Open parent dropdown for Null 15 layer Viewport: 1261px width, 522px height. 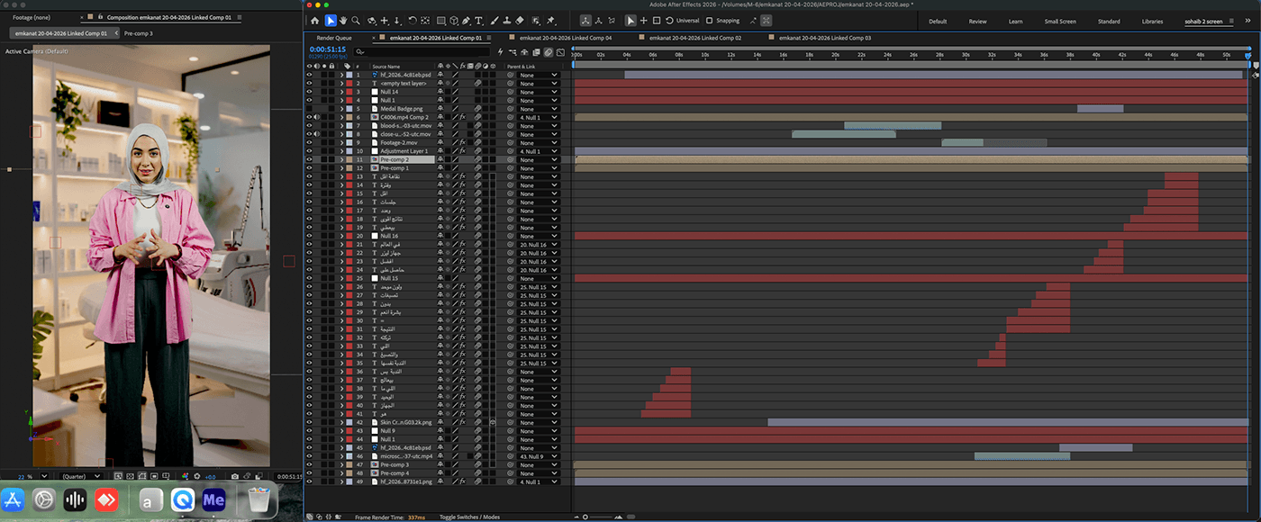(x=539, y=278)
